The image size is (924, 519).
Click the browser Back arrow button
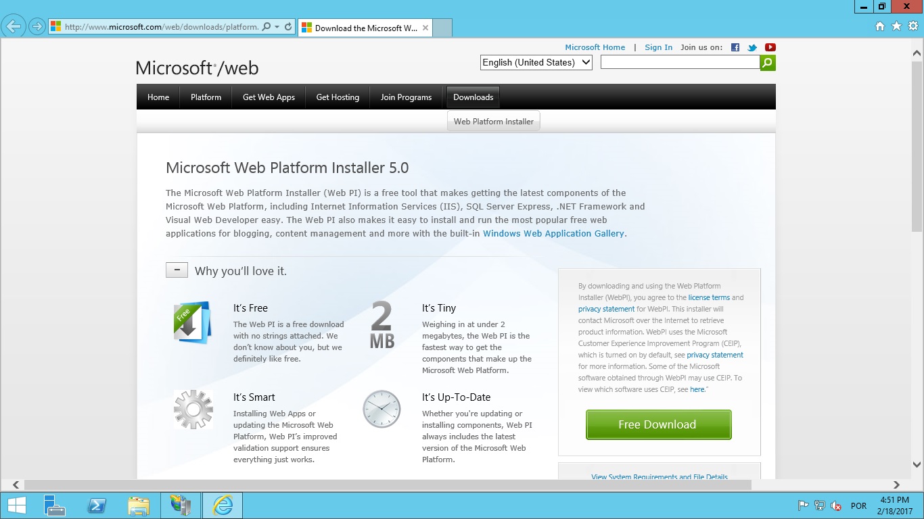[14, 27]
